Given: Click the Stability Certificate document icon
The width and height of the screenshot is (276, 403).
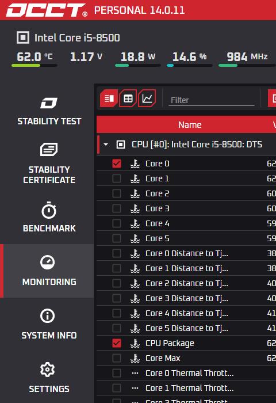Looking at the screenshot, I should point(49,149).
